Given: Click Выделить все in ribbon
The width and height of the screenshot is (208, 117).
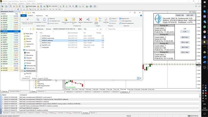Looking at the screenshot, I should pos(124,19).
